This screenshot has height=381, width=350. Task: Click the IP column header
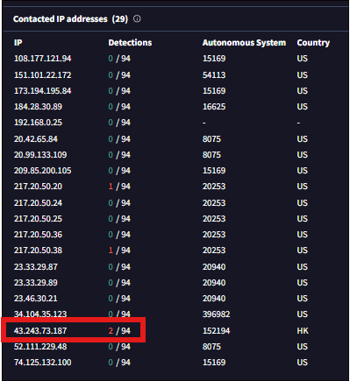point(18,43)
